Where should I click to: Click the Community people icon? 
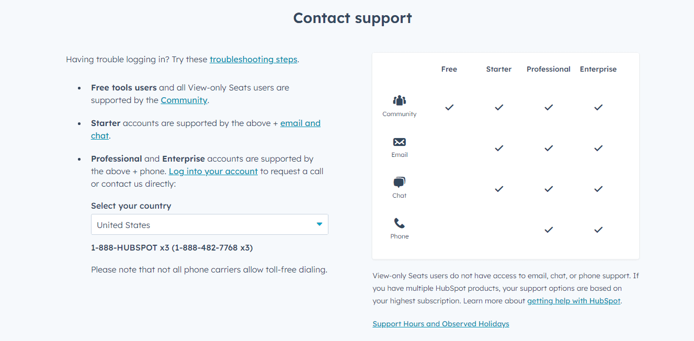(x=400, y=100)
